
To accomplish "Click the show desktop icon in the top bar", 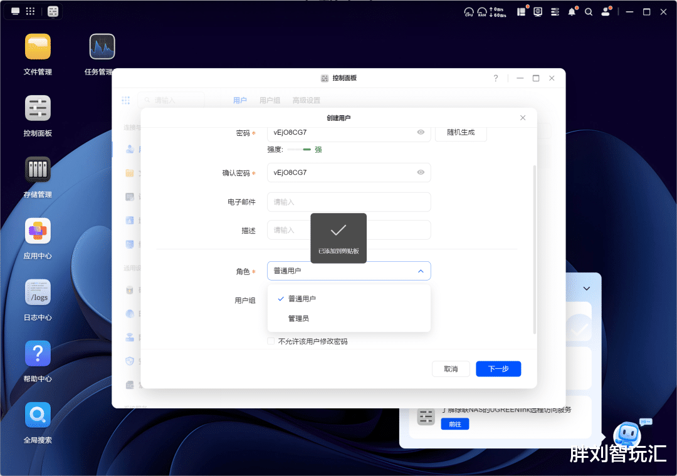I will click(x=16, y=11).
